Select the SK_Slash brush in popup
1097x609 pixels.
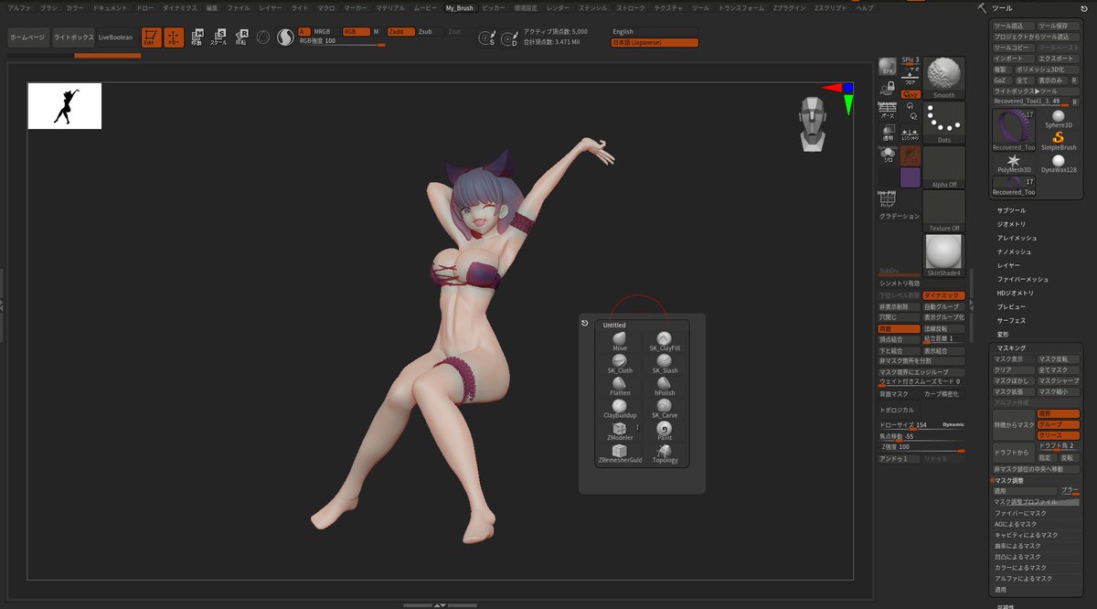[x=665, y=364]
